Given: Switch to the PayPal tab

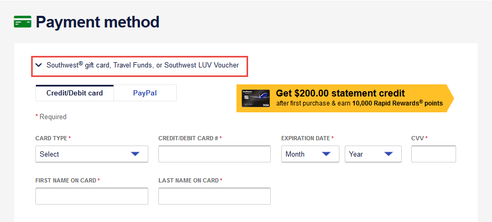Looking at the screenshot, I should (145, 93).
